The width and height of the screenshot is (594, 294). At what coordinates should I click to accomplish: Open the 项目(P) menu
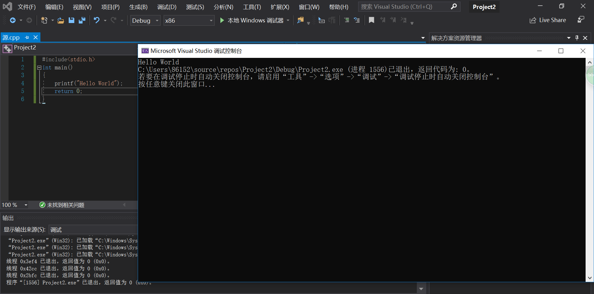pos(110,7)
